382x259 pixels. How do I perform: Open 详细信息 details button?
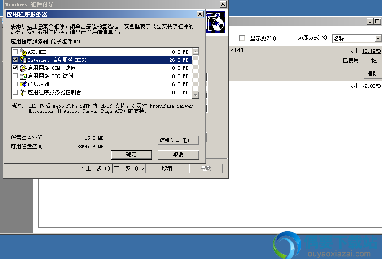coord(179,140)
